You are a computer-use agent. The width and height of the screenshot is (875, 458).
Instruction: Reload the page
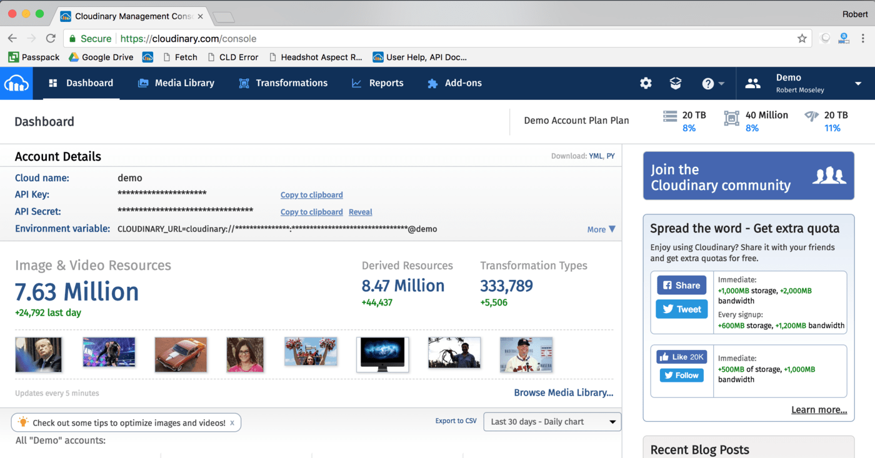pos(51,39)
